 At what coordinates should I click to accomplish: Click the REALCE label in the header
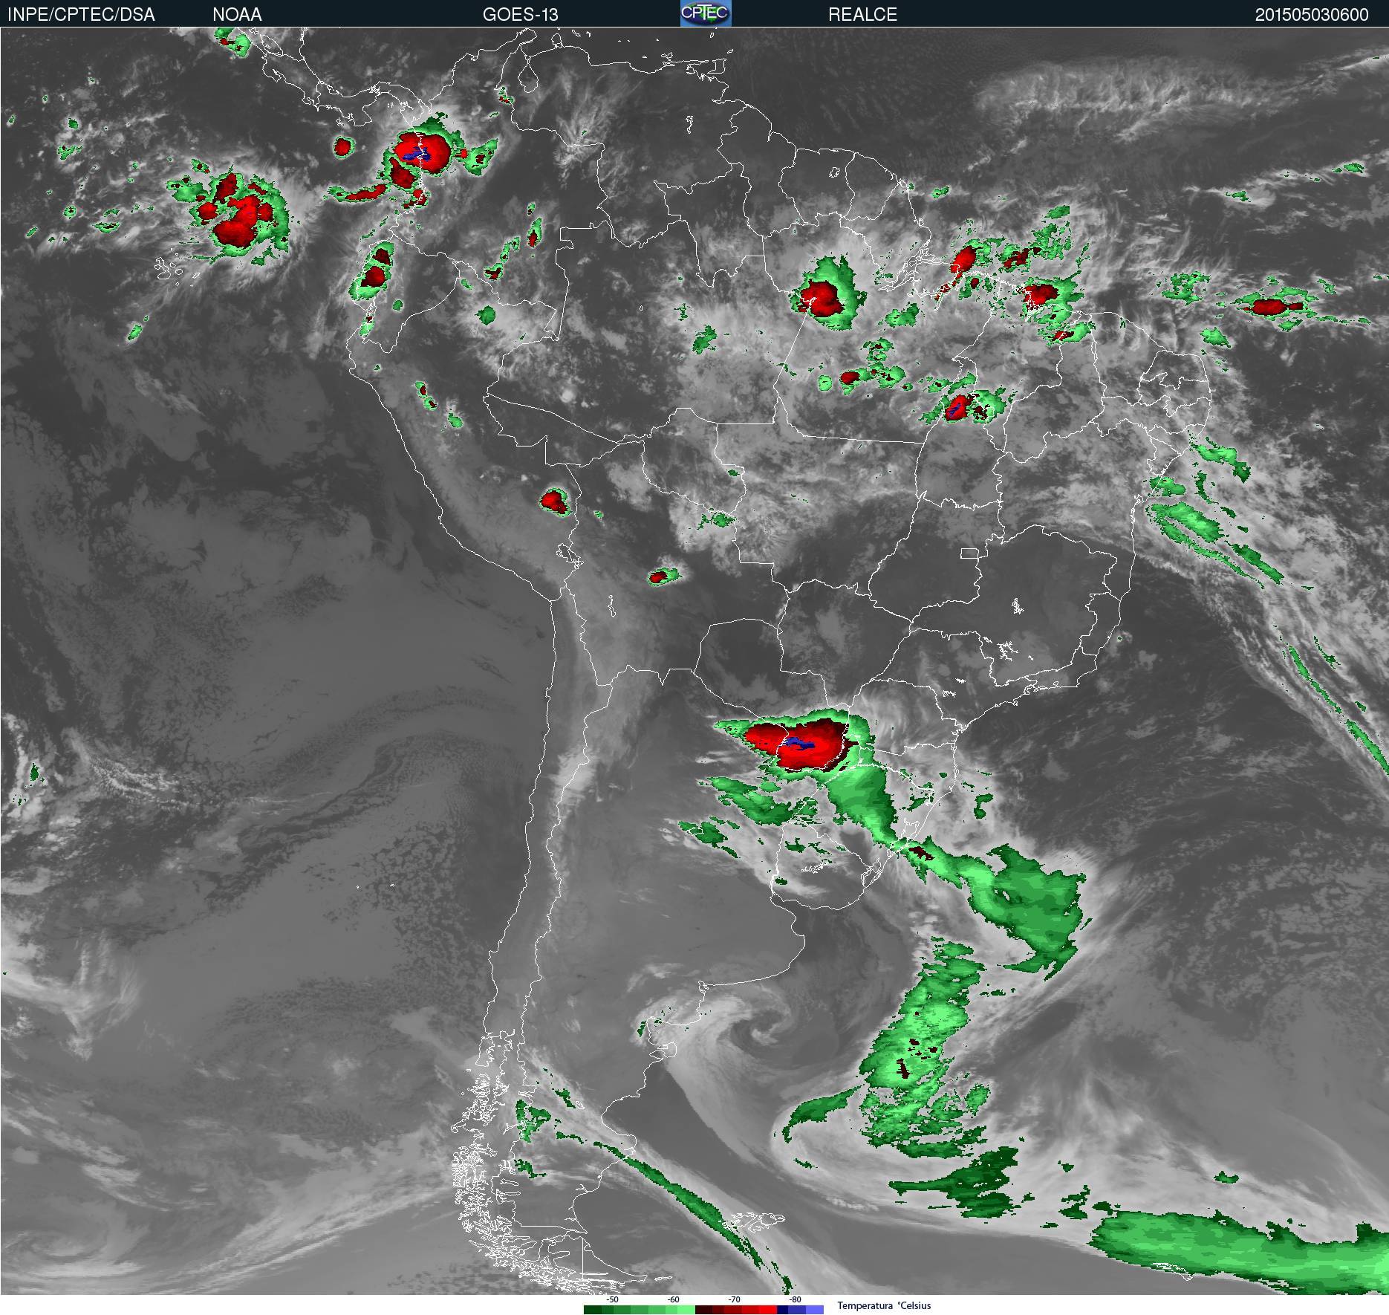[862, 14]
